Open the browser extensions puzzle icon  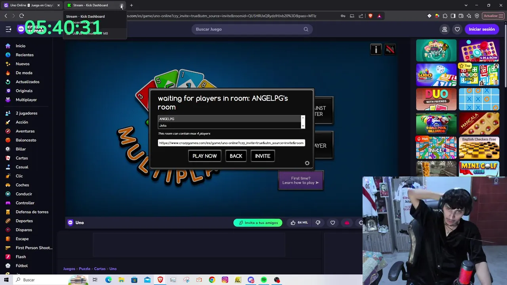(445, 16)
